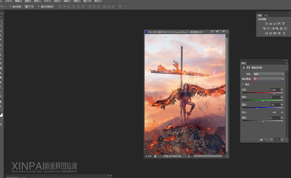This screenshot has height=178, width=291.
Task: Add a Selective Color adjustment (X box icon)
Action: [279, 33]
